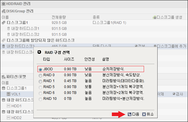Select the RAID 0 radio button
Screen dimensions: 188x122
(40, 75)
